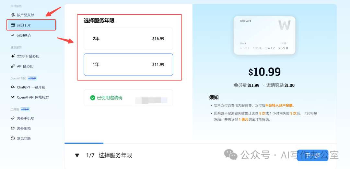Image resolution: width=350 pixels, height=169 pixels.
Task: Click the green 已使用邀请码 checkmark
Action: click(x=93, y=98)
